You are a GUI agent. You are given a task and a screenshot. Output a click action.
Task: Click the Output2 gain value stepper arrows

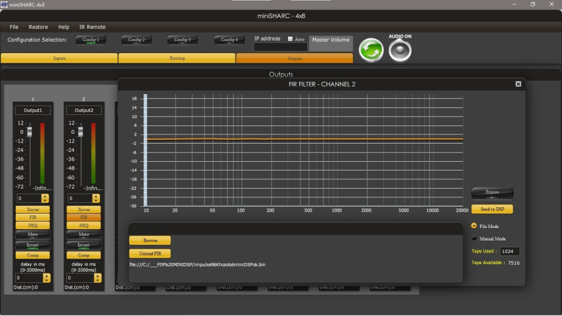click(x=96, y=198)
